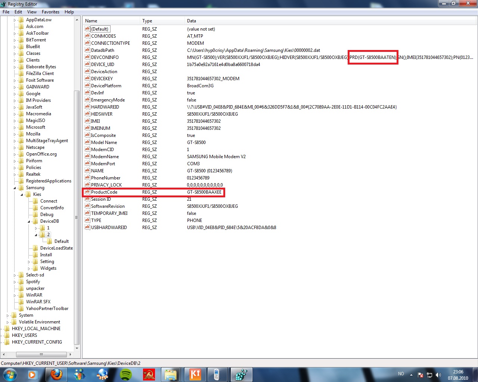Click the USBHARDWAREID value icon
Viewport: 478px width, 382px height.
87,227
